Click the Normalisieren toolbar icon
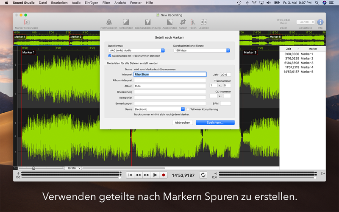The image size is (339, 212). (x=109, y=22)
